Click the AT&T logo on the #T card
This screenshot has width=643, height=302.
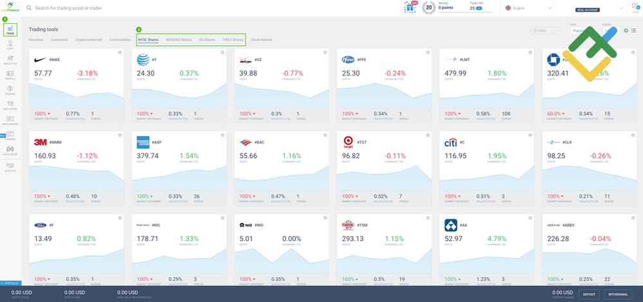click(143, 60)
